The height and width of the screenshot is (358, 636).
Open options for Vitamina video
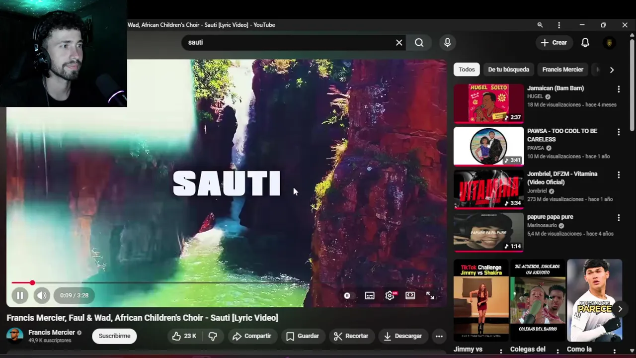(619, 175)
